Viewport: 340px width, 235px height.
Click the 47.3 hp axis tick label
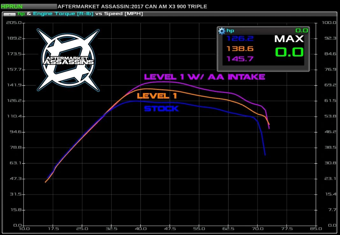point(16,178)
